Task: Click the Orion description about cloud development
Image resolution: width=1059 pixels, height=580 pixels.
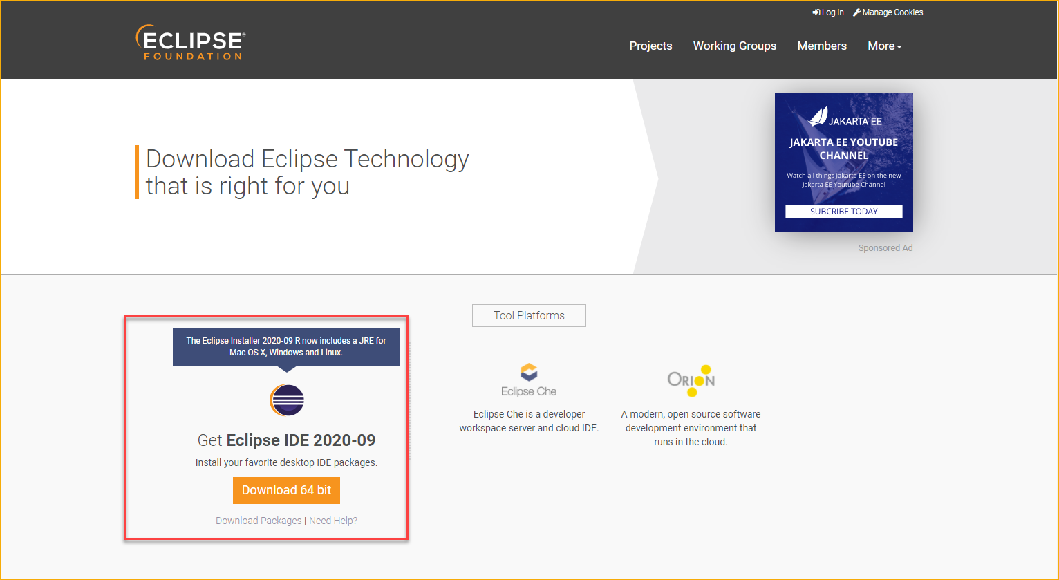Action: click(x=691, y=428)
